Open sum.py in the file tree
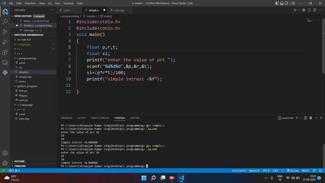Screen dimensions: 325x183 [x=23, y=100]
